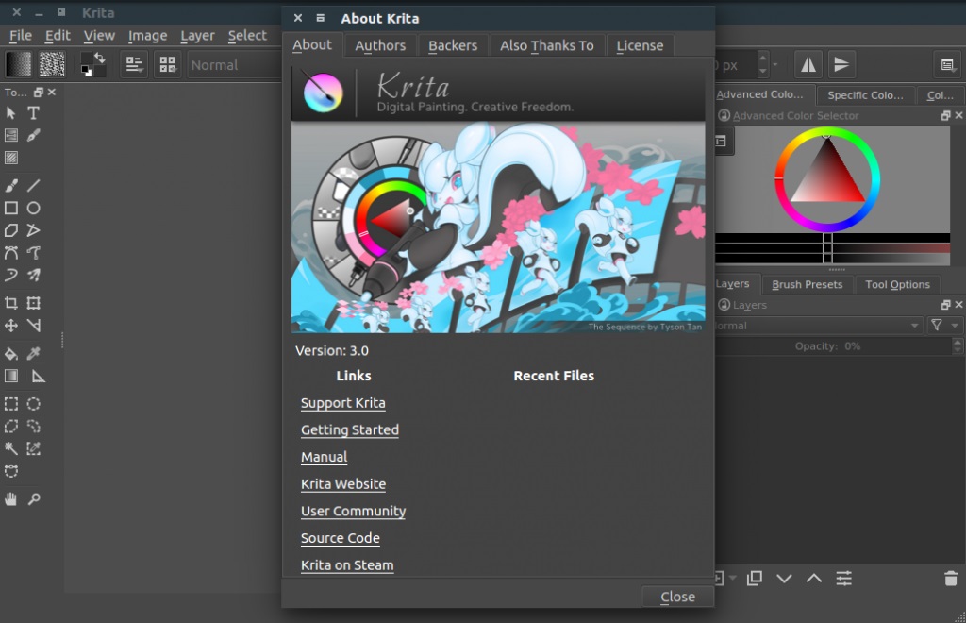Select the Rectangular Selection tool
The width and height of the screenshot is (966, 623).
tap(11, 404)
